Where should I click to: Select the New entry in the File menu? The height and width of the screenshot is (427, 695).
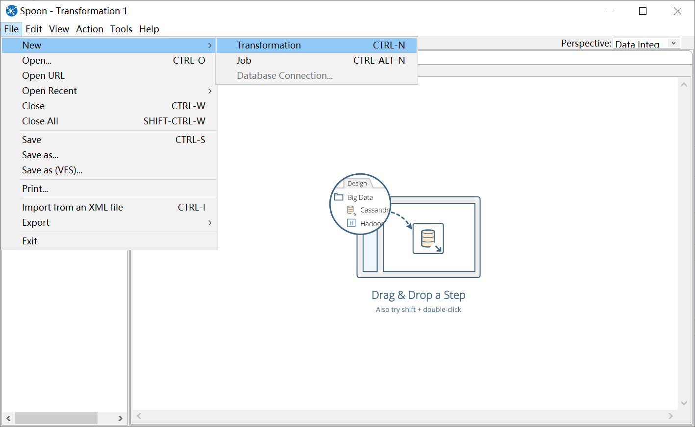pos(109,45)
